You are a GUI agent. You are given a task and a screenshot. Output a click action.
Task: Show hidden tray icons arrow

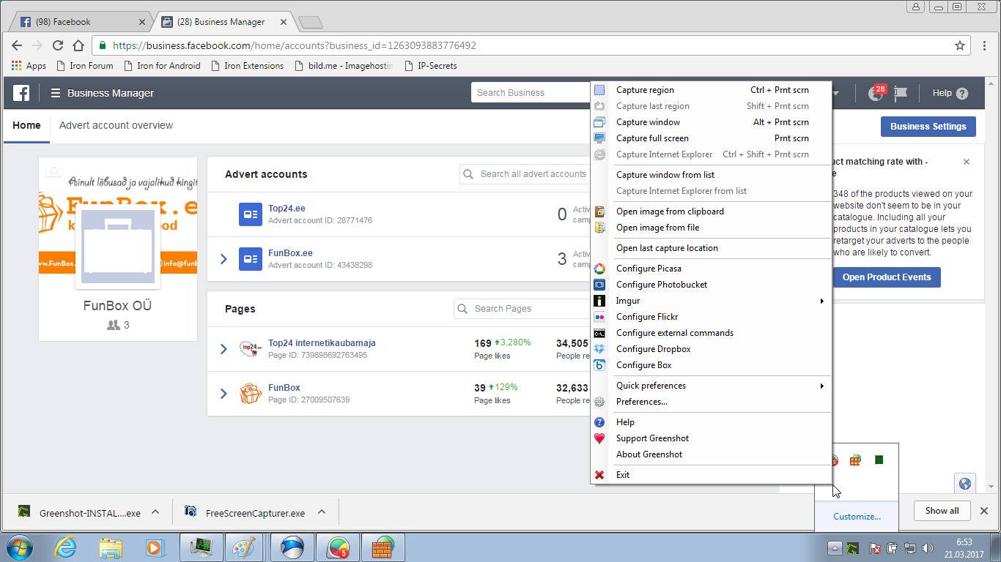tap(835, 548)
